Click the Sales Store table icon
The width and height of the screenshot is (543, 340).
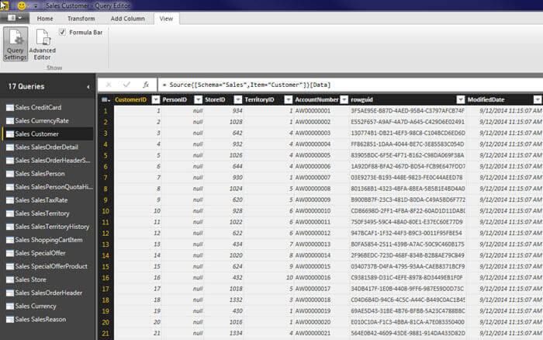(x=9, y=279)
